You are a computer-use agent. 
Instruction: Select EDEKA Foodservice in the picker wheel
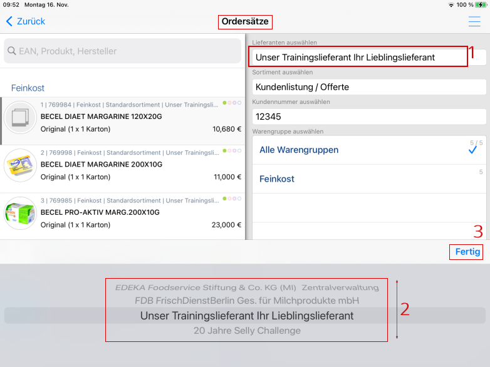(247, 288)
